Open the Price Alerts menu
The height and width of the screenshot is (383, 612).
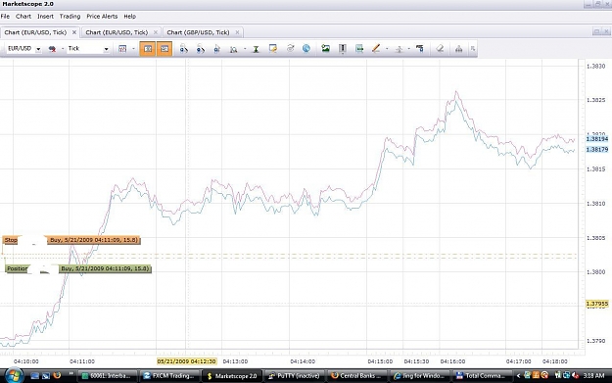tap(102, 17)
